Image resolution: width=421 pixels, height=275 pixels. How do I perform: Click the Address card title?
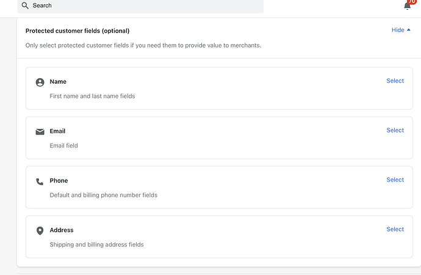pos(62,230)
